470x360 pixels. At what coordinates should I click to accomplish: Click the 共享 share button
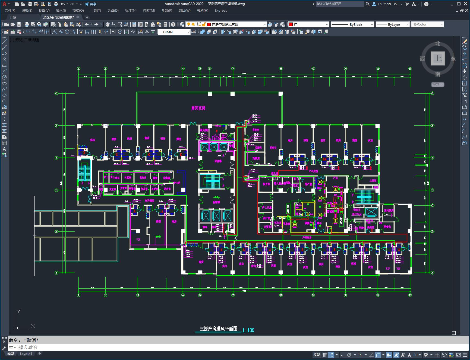(x=90, y=4)
